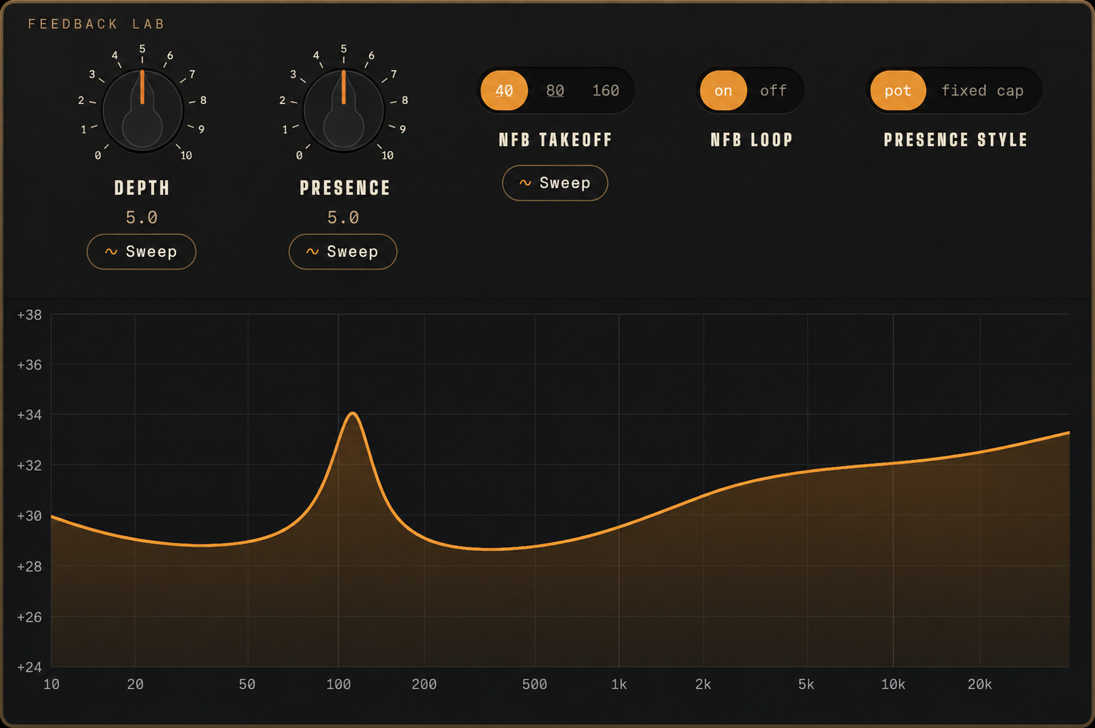Click the Feedback Lab title

[x=96, y=24]
